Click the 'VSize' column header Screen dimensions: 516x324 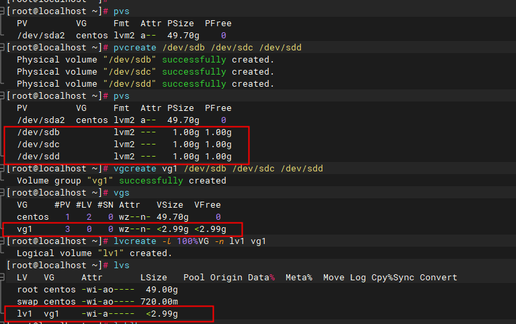170,205
